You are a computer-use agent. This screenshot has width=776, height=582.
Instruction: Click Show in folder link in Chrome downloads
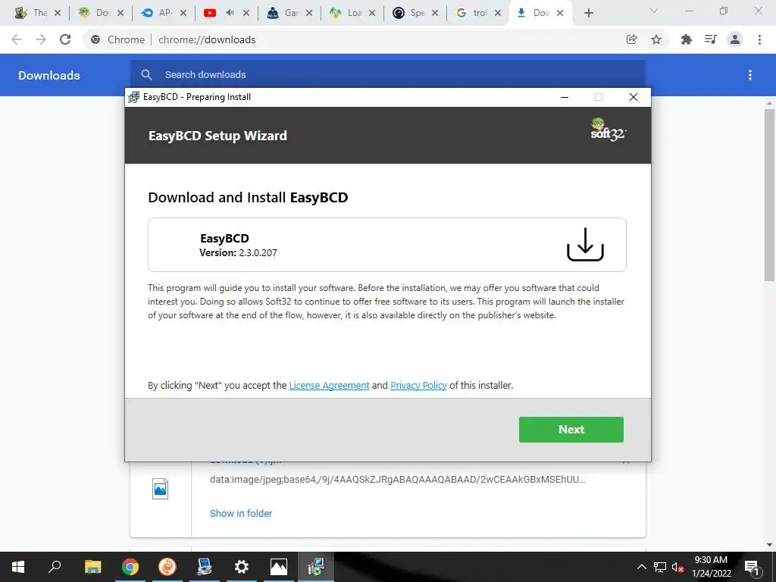[x=241, y=513]
